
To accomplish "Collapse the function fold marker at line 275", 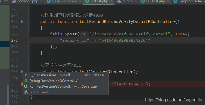I will pos(29,21).
